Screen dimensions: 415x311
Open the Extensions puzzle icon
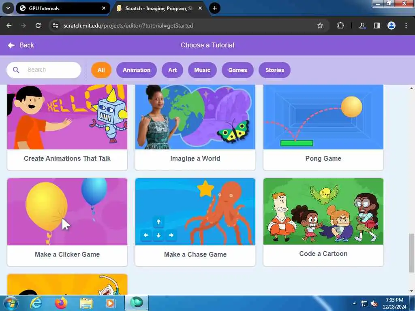point(340,26)
